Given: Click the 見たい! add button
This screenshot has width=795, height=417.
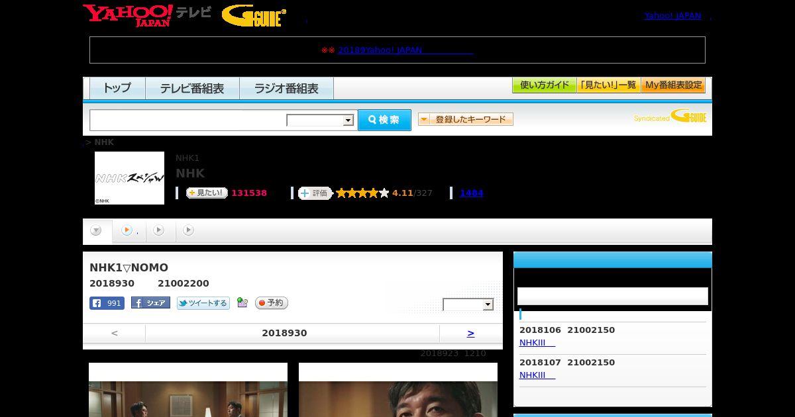Looking at the screenshot, I should coord(207,193).
